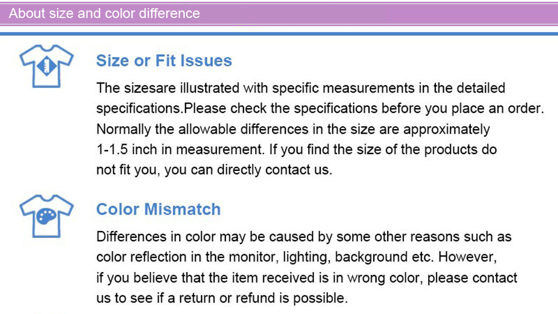
Task: Click the line starting "The sizesare illustrated"
Action: (x=301, y=88)
